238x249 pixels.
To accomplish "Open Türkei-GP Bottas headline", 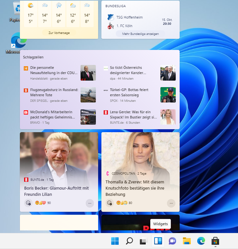I will point(129,92).
